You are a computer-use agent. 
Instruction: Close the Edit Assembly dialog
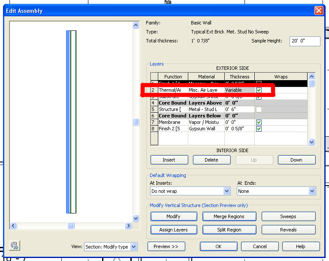click(x=318, y=11)
